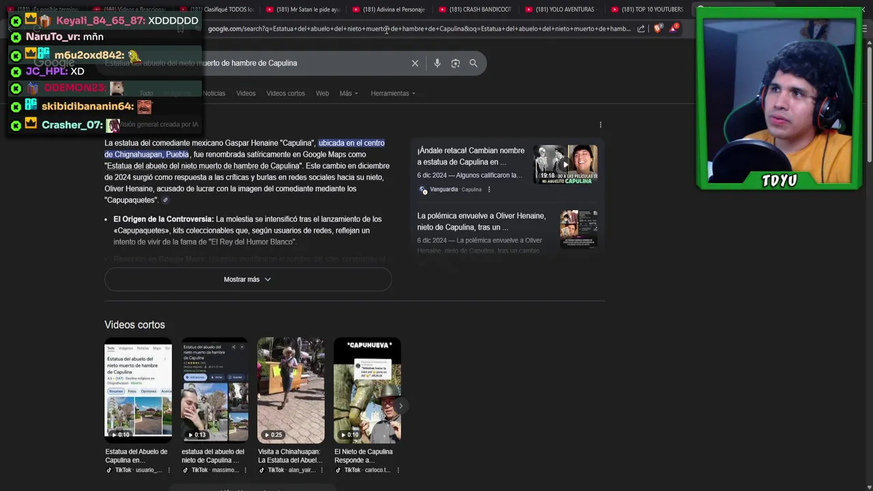The width and height of the screenshot is (873, 491).
Task: Click chat user Crasher_07 name
Action: 72,125
